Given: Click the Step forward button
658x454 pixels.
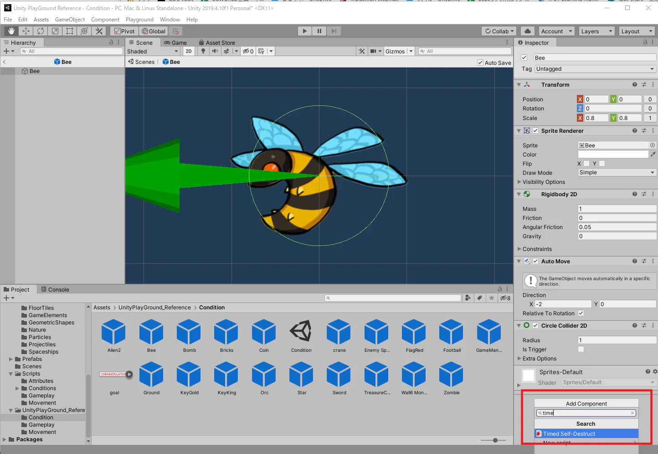Looking at the screenshot, I should point(334,31).
